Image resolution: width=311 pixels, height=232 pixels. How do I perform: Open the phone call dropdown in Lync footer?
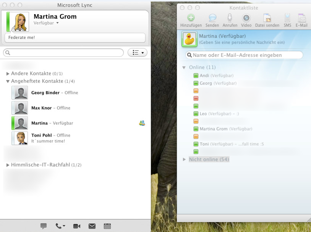point(60,226)
